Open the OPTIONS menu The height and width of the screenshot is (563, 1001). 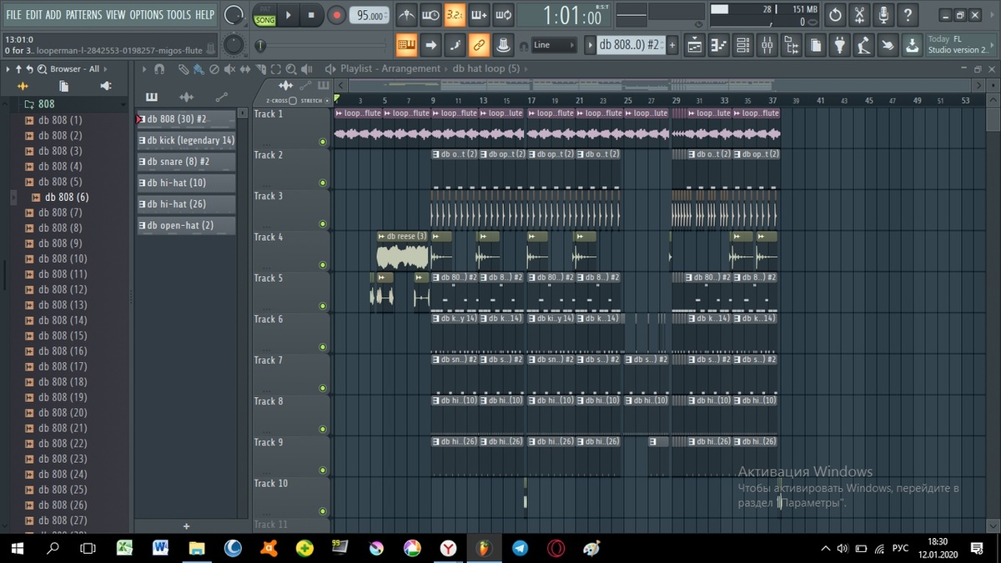[x=147, y=15]
